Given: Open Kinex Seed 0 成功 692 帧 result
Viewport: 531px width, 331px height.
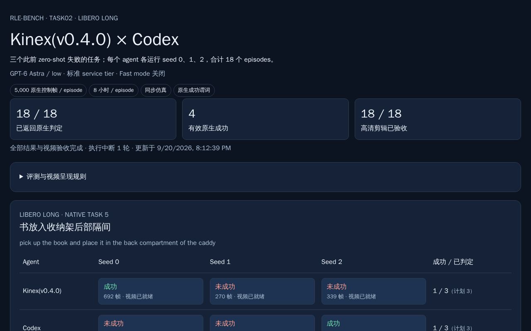Looking at the screenshot, I should (x=151, y=291).
